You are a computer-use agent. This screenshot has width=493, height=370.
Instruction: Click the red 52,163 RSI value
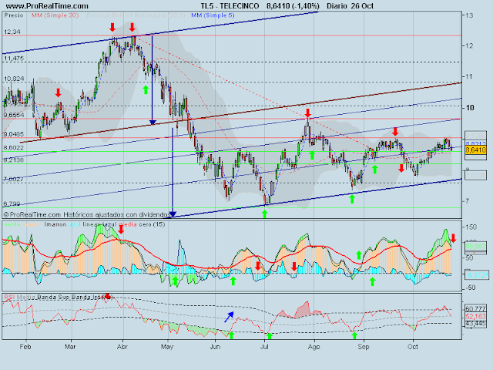(476, 316)
